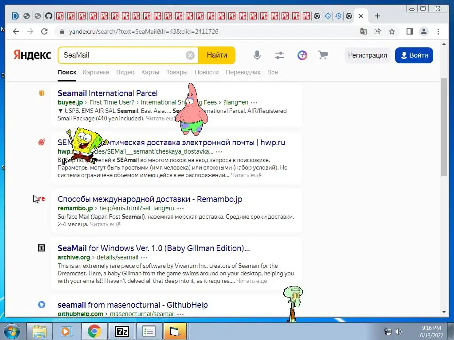Screen dimensions: 454x340
Task: Switch to the GitHub browser tab
Action: tap(49, 16)
